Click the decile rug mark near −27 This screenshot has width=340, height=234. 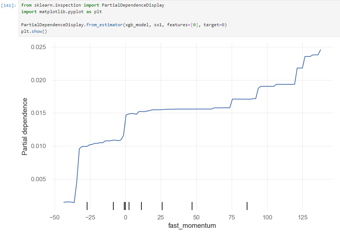pyautogui.click(x=87, y=206)
